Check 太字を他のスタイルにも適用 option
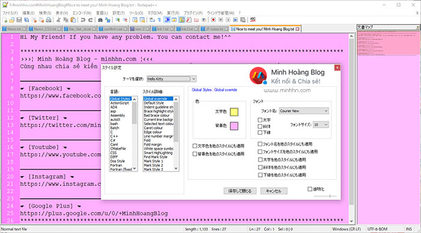The image size is (421, 233). [260, 160]
